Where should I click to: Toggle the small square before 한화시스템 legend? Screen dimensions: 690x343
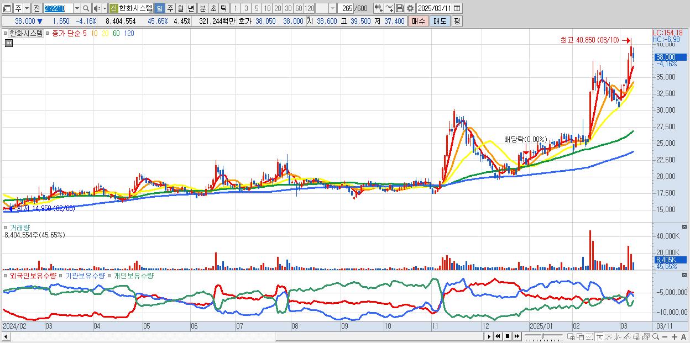(x=6, y=33)
